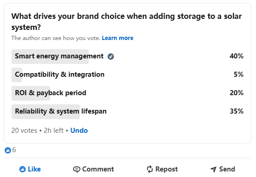This screenshot has height=177, width=256.
Task: Click the Like button label
Action: click(34, 169)
